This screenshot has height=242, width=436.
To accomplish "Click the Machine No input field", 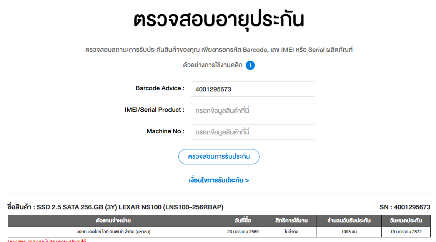I will click(253, 132).
